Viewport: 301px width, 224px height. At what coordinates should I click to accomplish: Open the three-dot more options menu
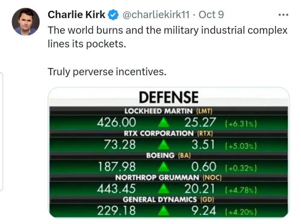click(284, 15)
